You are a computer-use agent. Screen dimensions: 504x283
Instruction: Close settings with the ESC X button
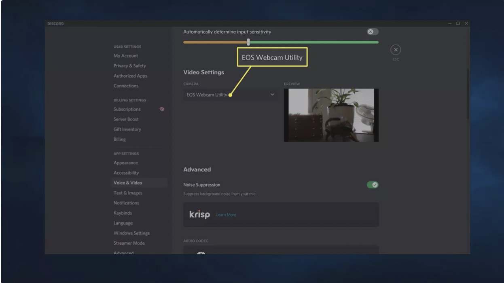click(396, 50)
